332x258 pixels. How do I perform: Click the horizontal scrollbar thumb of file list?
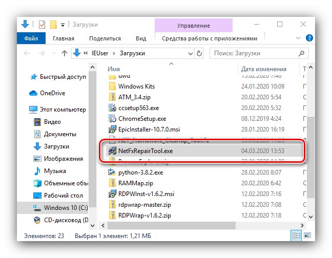[x=172, y=225]
